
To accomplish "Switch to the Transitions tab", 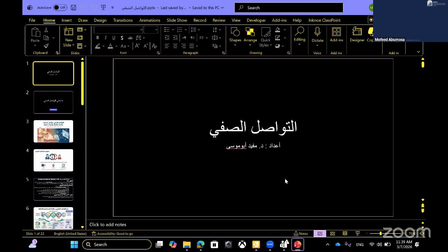I will coord(123,20).
